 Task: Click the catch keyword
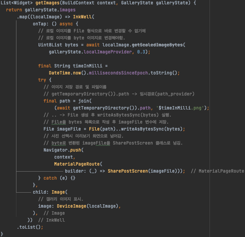[50, 178]
